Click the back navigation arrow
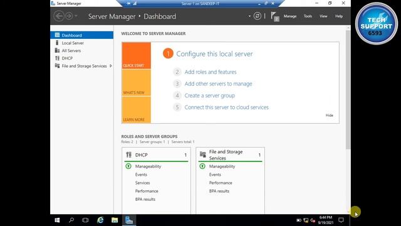 58,16
